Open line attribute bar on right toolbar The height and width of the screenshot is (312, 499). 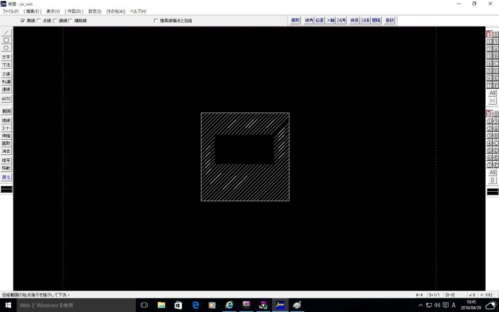[493, 192]
